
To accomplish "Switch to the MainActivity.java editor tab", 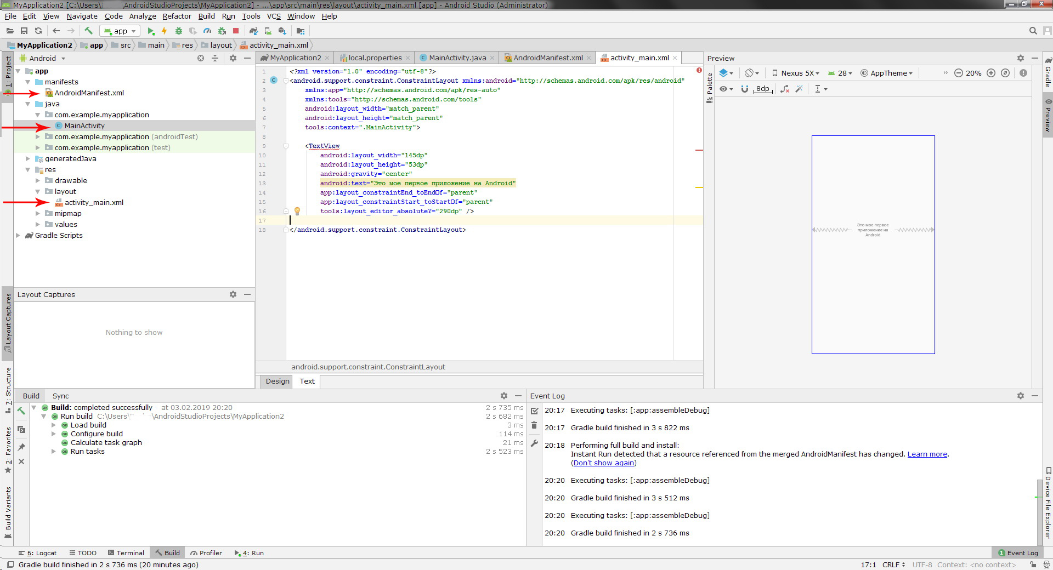I will [x=457, y=58].
